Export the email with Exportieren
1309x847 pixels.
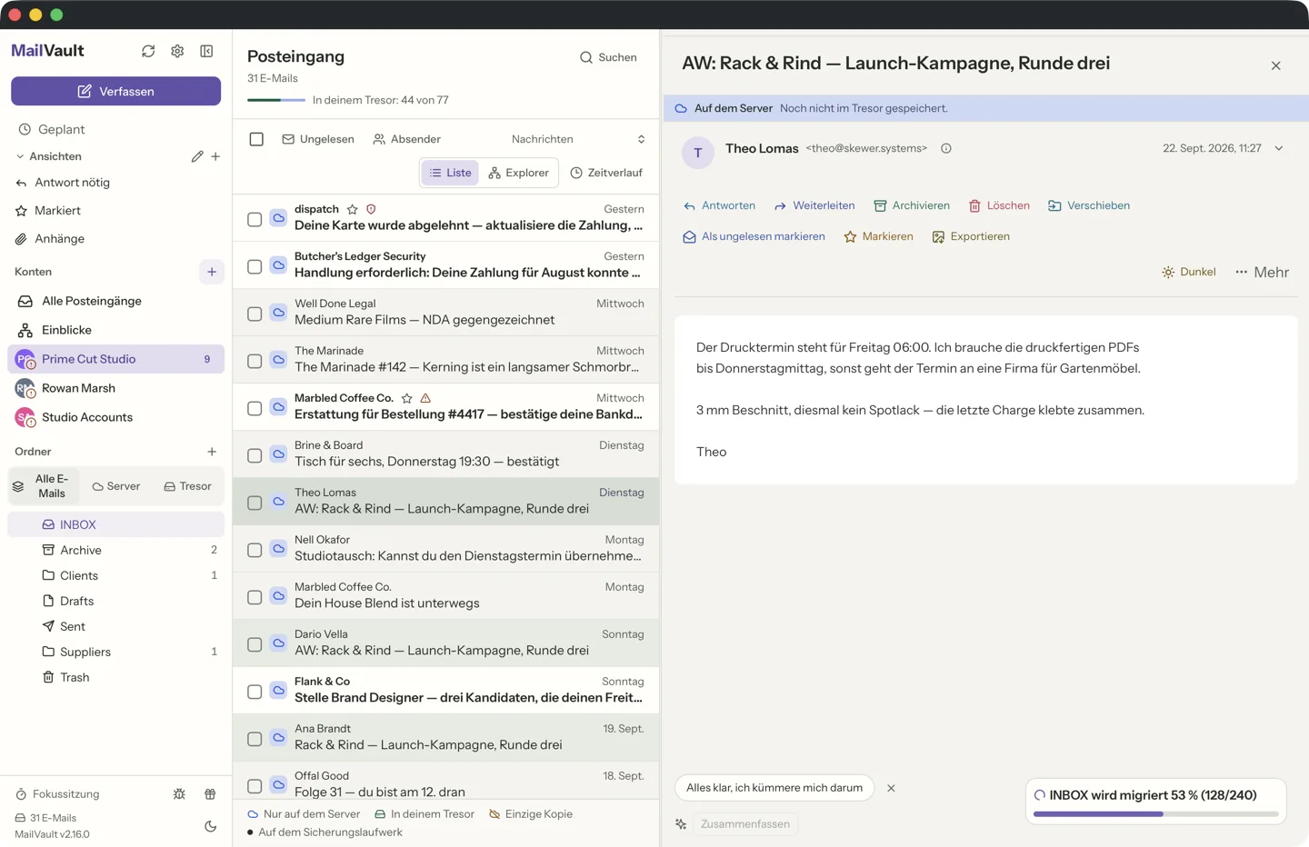971,236
